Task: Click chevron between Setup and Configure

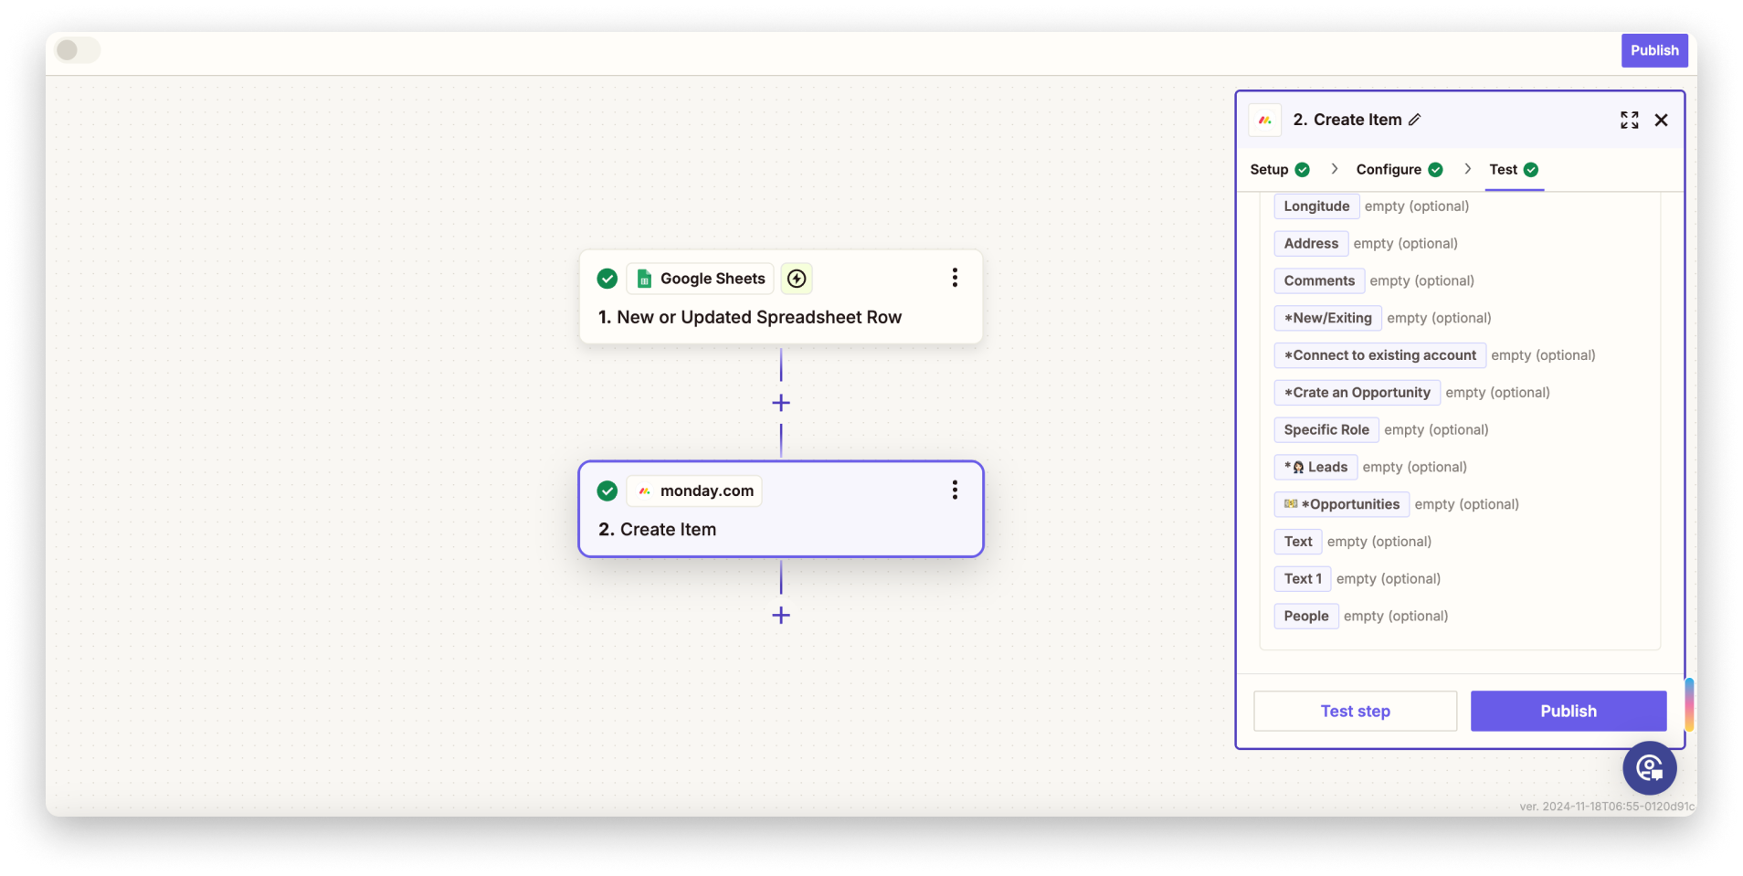Action: [x=1335, y=169]
